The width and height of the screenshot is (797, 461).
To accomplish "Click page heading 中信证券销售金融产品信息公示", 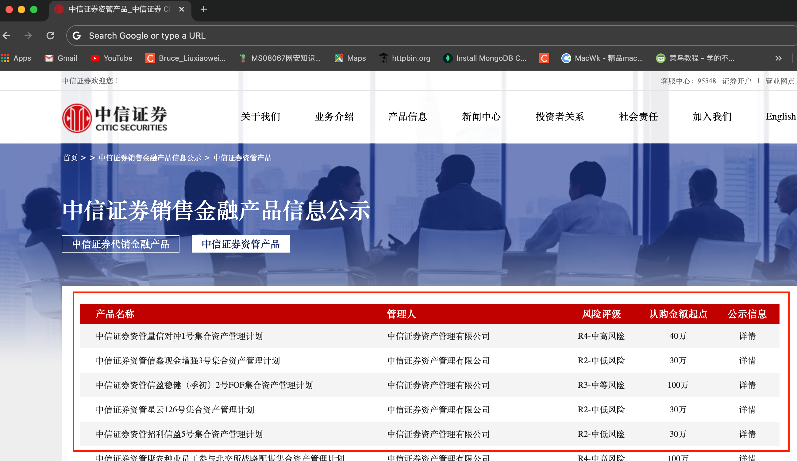I will (x=216, y=211).
